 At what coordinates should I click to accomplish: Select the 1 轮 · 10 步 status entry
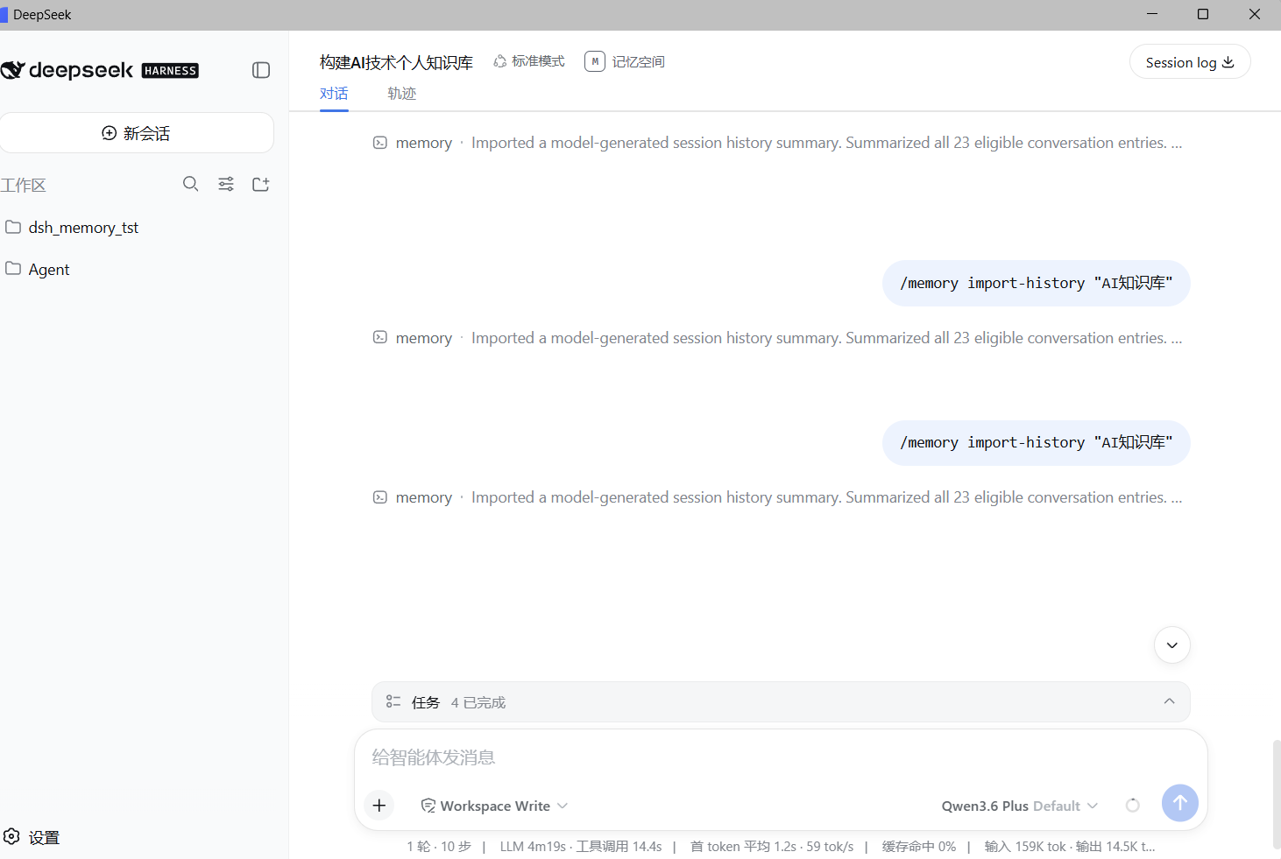pyautogui.click(x=439, y=847)
